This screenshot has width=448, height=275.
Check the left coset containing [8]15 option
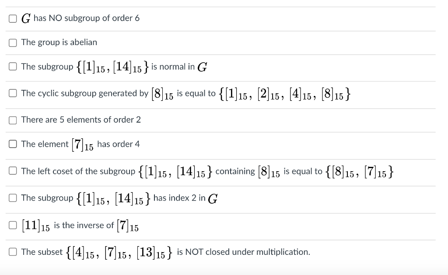(13, 171)
